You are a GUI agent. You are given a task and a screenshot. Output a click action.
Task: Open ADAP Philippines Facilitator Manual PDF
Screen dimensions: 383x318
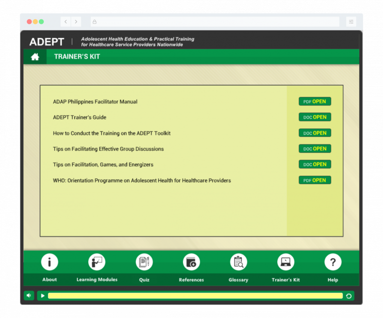(315, 101)
